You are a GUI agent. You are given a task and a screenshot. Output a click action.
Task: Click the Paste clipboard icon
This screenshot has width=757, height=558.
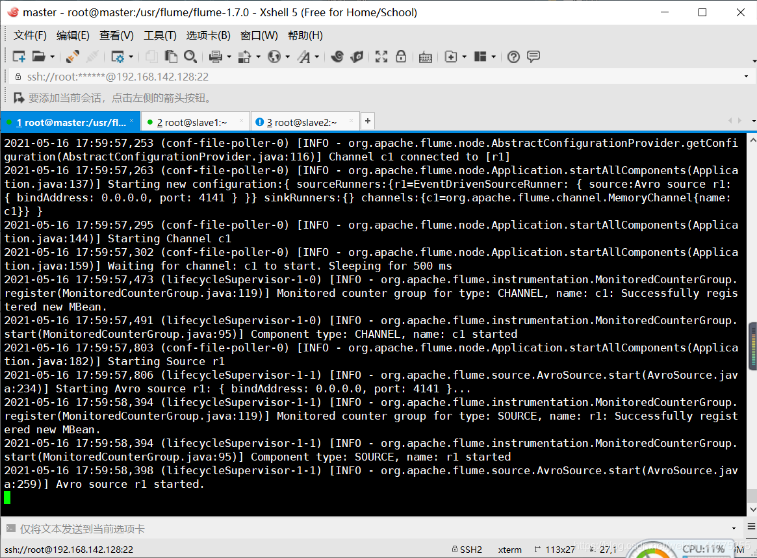171,57
